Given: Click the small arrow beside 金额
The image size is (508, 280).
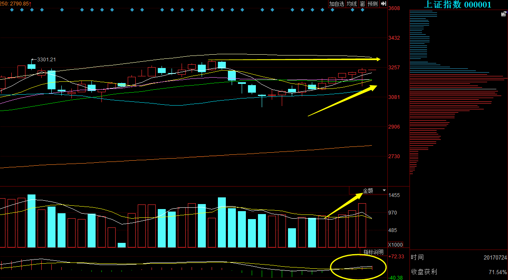Looking at the screenshot, I should (x=384, y=191).
